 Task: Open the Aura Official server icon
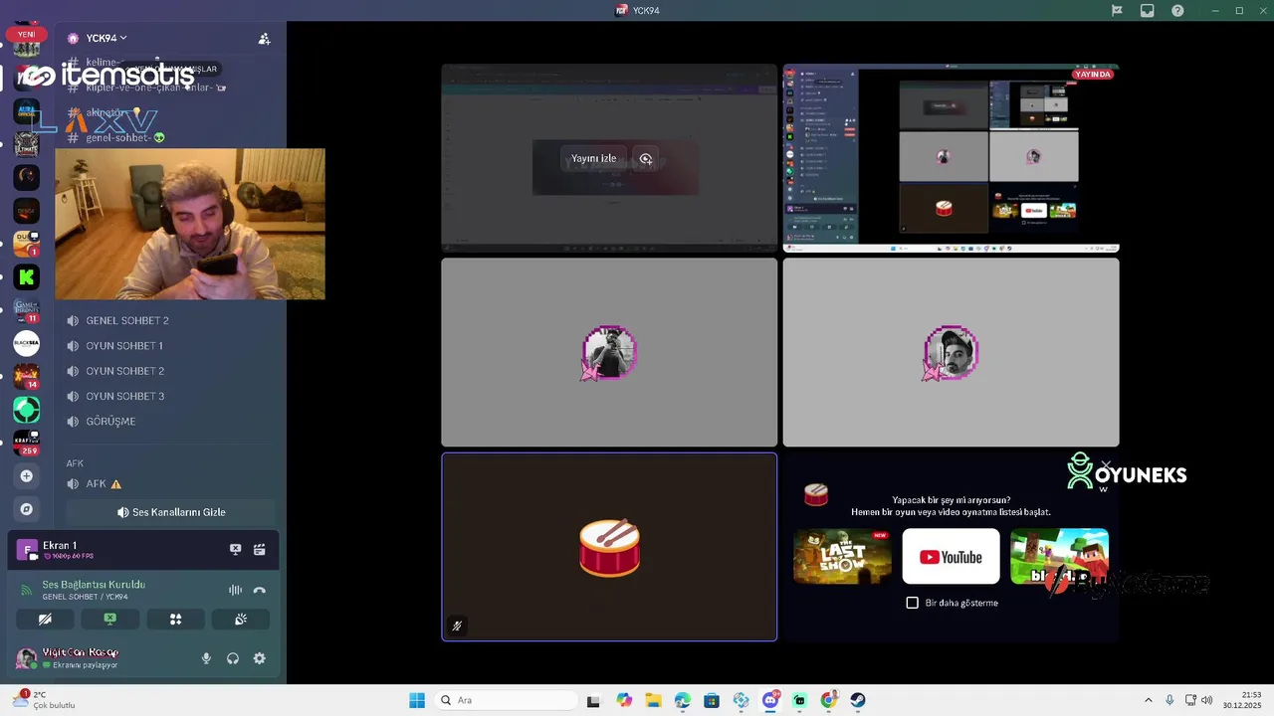point(27,110)
